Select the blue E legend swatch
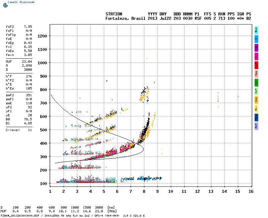268x218 pixels. [x=256, y=39]
